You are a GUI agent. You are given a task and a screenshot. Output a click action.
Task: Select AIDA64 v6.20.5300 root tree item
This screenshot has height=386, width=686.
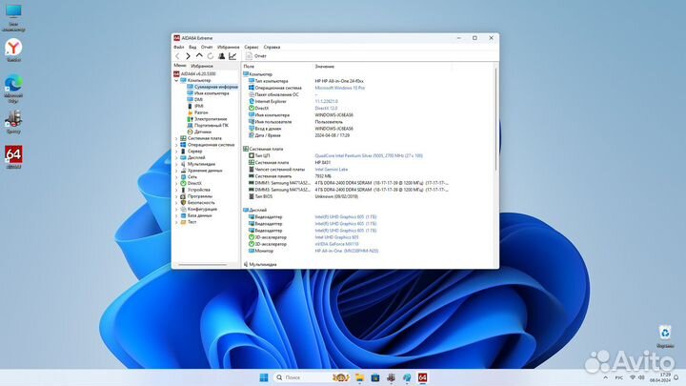[198, 74]
